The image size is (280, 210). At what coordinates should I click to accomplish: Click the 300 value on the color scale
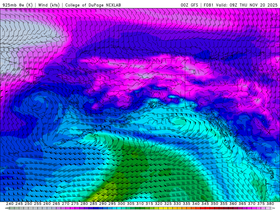point(121,204)
